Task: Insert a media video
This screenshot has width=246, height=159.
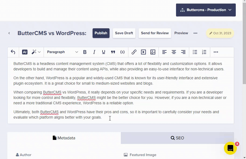Action: (143, 52)
